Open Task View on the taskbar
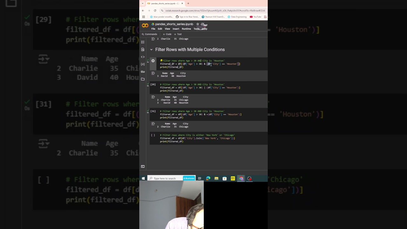Image resolution: width=407 pixels, height=229 pixels. (x=200, y=178)
